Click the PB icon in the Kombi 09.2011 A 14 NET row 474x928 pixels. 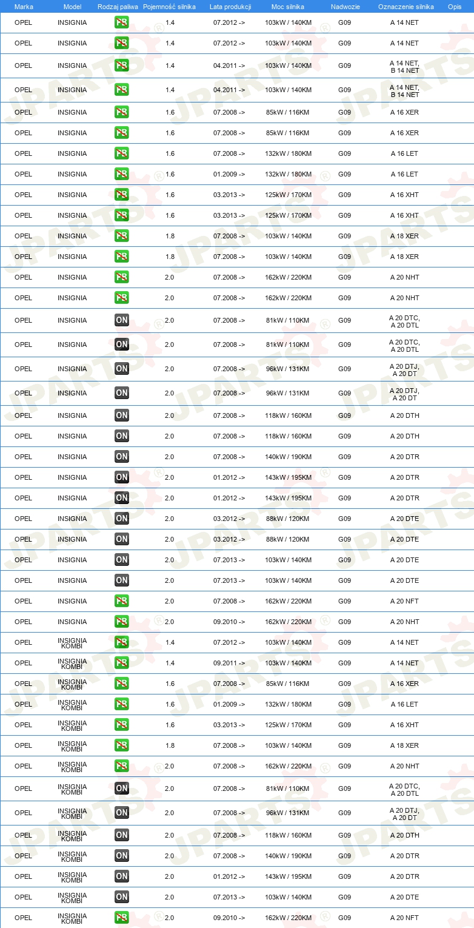[122, 663]
